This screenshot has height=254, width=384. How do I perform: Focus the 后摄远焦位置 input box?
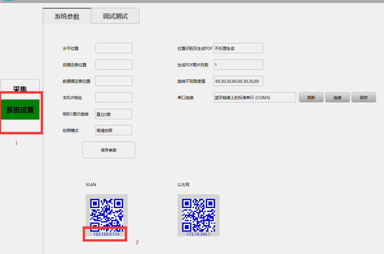pyautogui.click(x=114, y=65)
